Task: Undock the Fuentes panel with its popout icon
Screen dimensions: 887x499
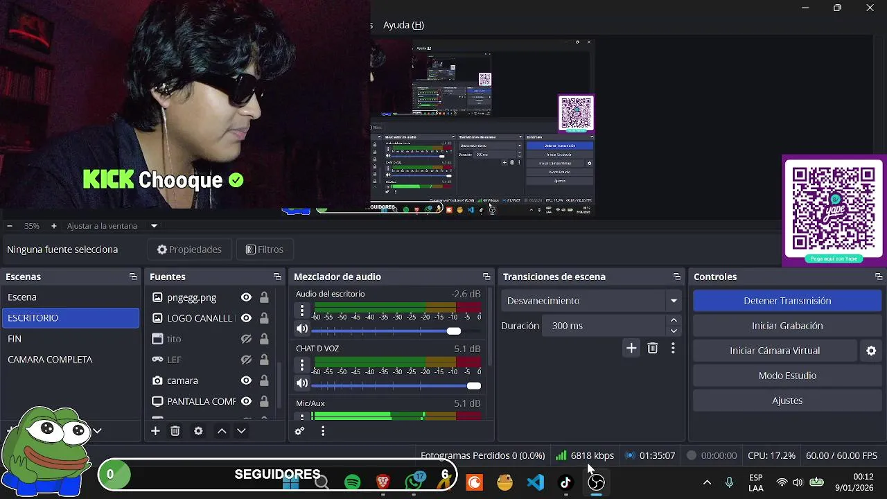Action: tap(277, 277)
